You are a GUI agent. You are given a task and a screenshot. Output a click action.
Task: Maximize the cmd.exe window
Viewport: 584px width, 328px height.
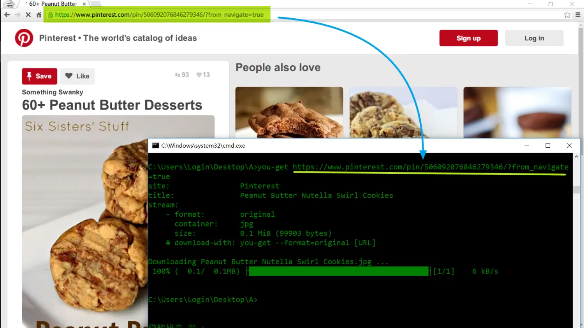click(548, 145)
